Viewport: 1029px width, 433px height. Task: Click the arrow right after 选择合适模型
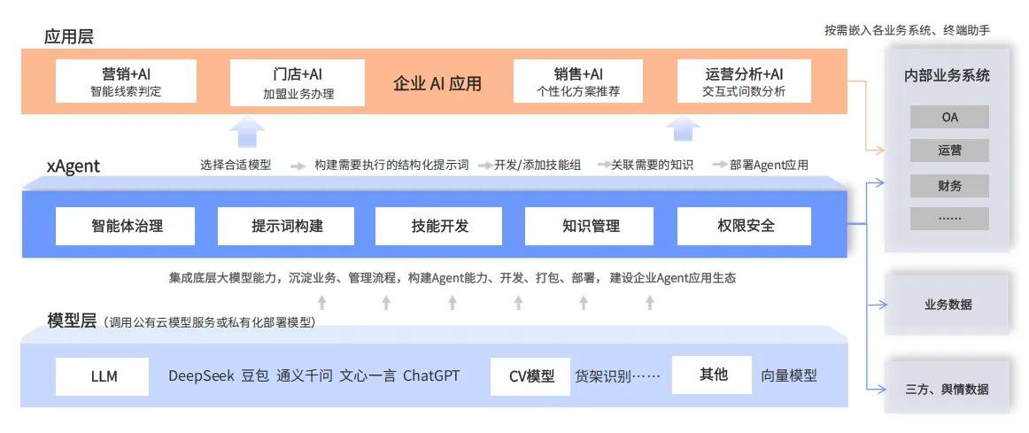297,166
